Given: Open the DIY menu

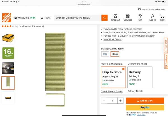Looking at the screenshot, I should click(140, 18).
